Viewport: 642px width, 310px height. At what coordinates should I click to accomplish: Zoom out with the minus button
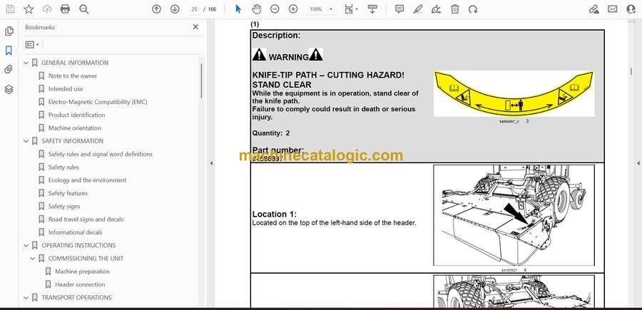click(275, 9)
